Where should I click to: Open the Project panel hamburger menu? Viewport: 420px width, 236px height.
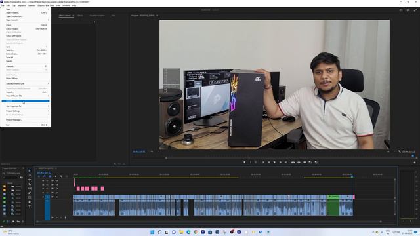tap(24, 168)
